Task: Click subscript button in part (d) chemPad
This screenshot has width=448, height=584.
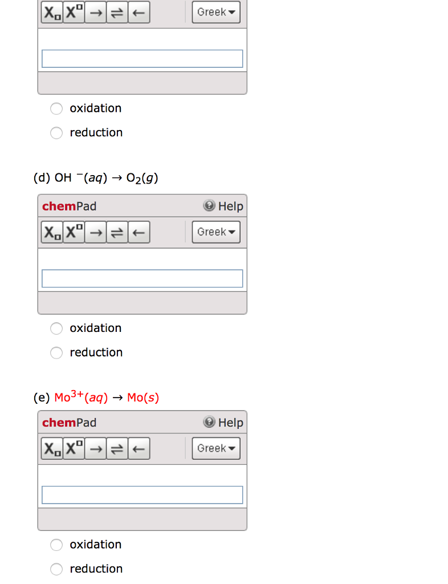Action: (52, 232)
